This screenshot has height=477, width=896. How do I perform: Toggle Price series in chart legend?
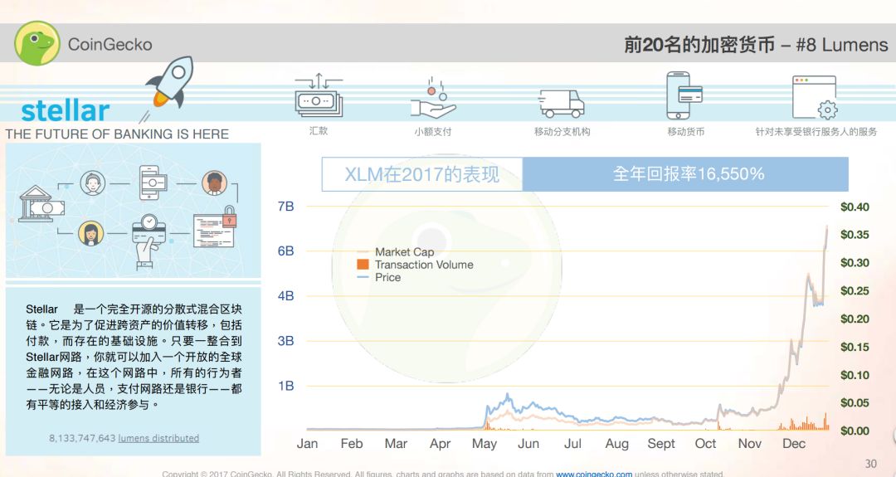(x=387, y=277)
